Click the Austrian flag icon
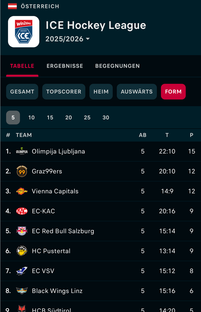The height and width of the screenshot is (312, 201). [12, 6]
